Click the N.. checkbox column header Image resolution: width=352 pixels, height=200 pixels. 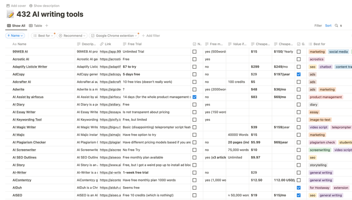pyautogui.click(x=197, y=44)
